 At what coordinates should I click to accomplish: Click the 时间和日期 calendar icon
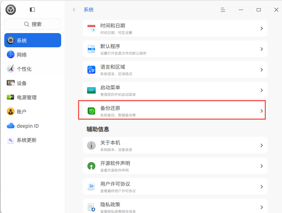[91, 28]
